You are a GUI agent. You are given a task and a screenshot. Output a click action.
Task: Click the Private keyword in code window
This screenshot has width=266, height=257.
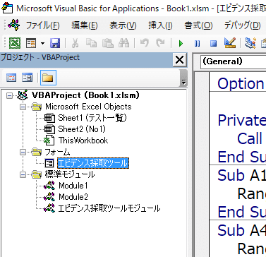241,120
